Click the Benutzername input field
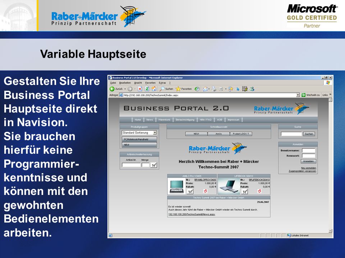Screen dimensions: 345x258 pyautogui.click(x=308, y=150)
